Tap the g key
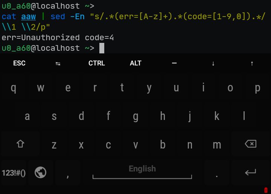271x194 pixels. [x=135, y=116]
